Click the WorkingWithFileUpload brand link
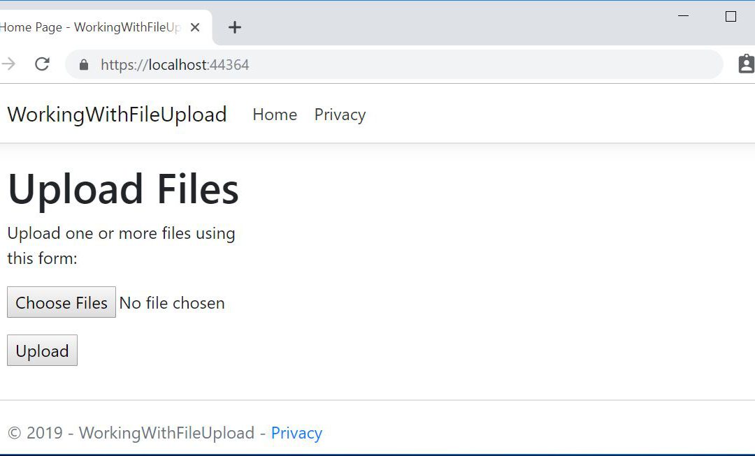The width and height of the screenshot is (755, 456). (x=117, y=115)
